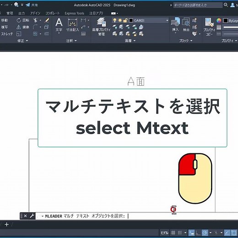
Task: Click the Table icon in annotation panel
Action: [83, 34]
